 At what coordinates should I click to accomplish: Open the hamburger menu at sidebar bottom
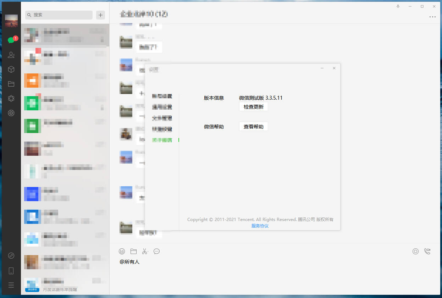pos(11,285)
